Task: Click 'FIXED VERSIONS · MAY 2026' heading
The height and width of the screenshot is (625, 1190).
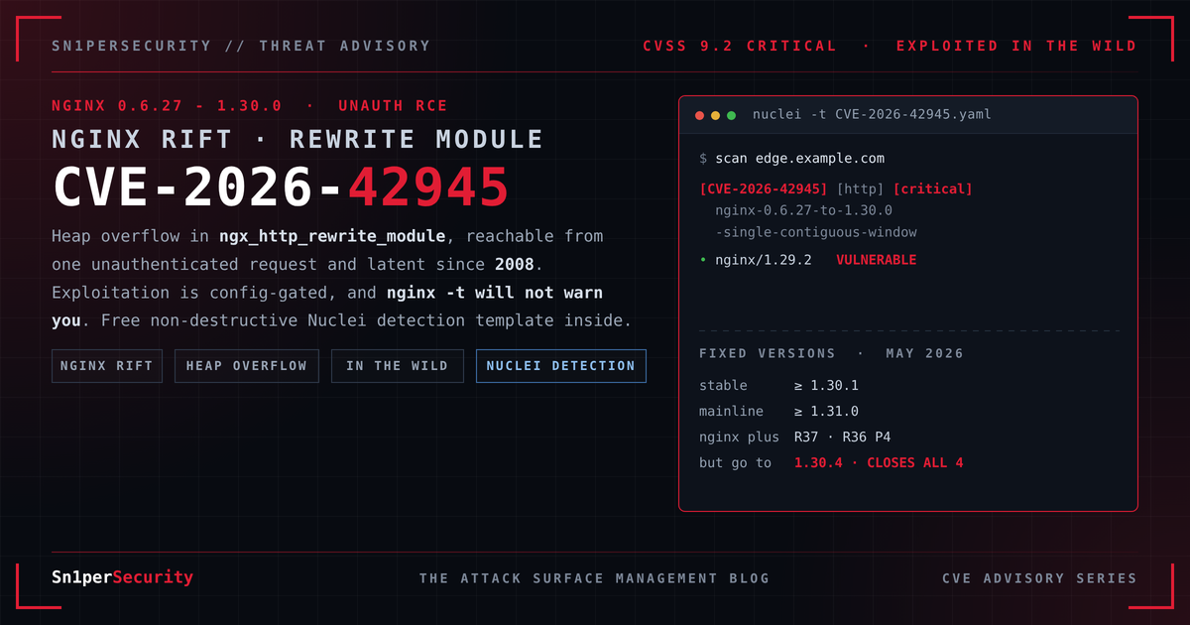Action: pyautogui.click(x=831, y=354)
